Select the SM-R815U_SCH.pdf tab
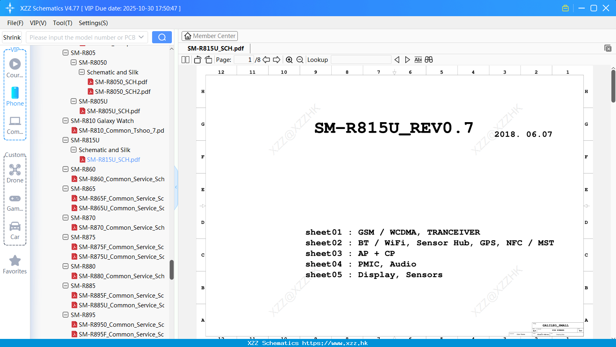 216,48
